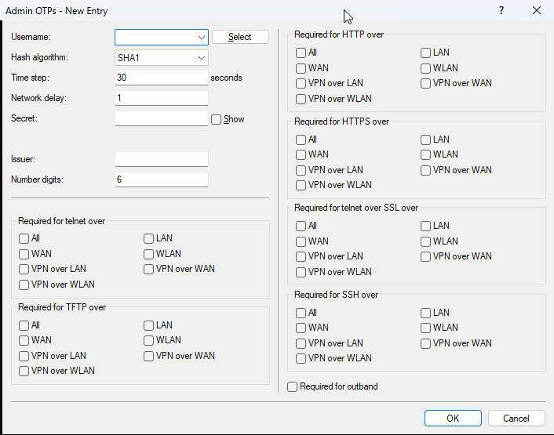Click the Issuer text field
554x435 pixels.
[x=161, y=159]
